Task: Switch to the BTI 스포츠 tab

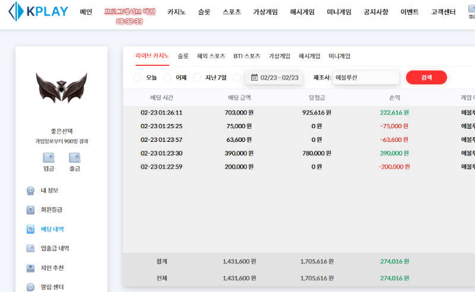Action: coord(247,56)
